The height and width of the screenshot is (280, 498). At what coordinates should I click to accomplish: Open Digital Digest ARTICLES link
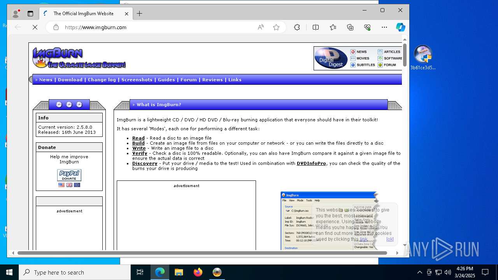[389, 52]
